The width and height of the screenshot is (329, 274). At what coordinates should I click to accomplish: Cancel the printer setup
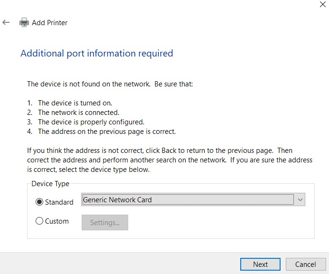(306, 265)
